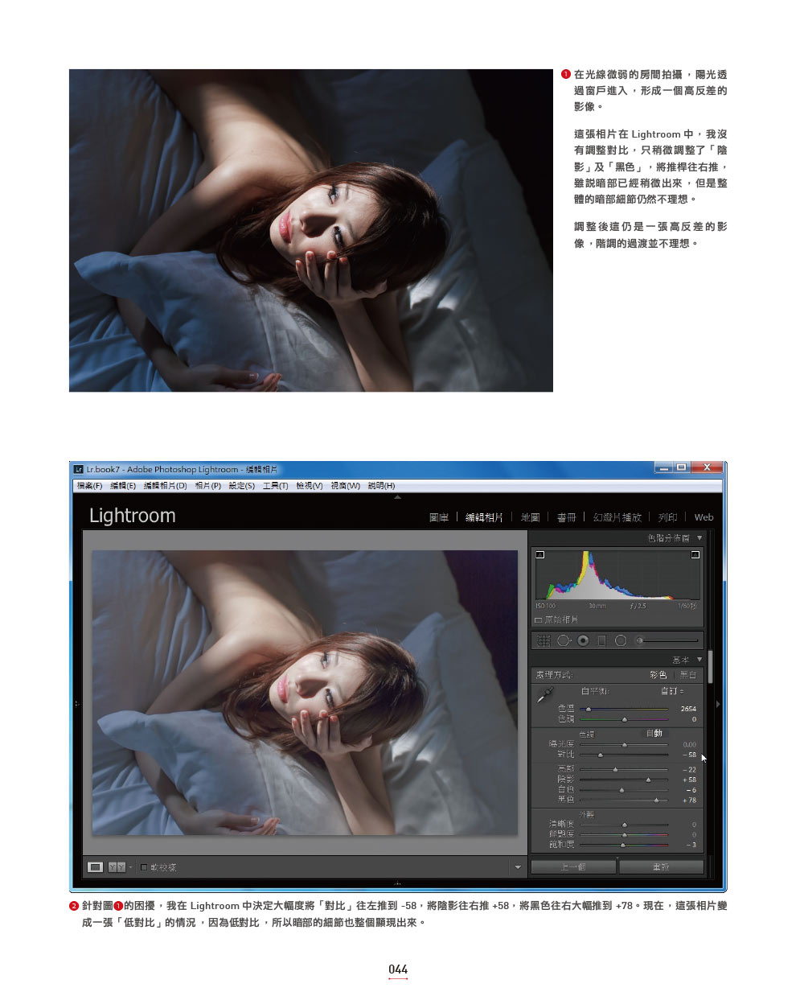Click the 白色 slider handle
The image size is (804, 996).
coord(621,790)
